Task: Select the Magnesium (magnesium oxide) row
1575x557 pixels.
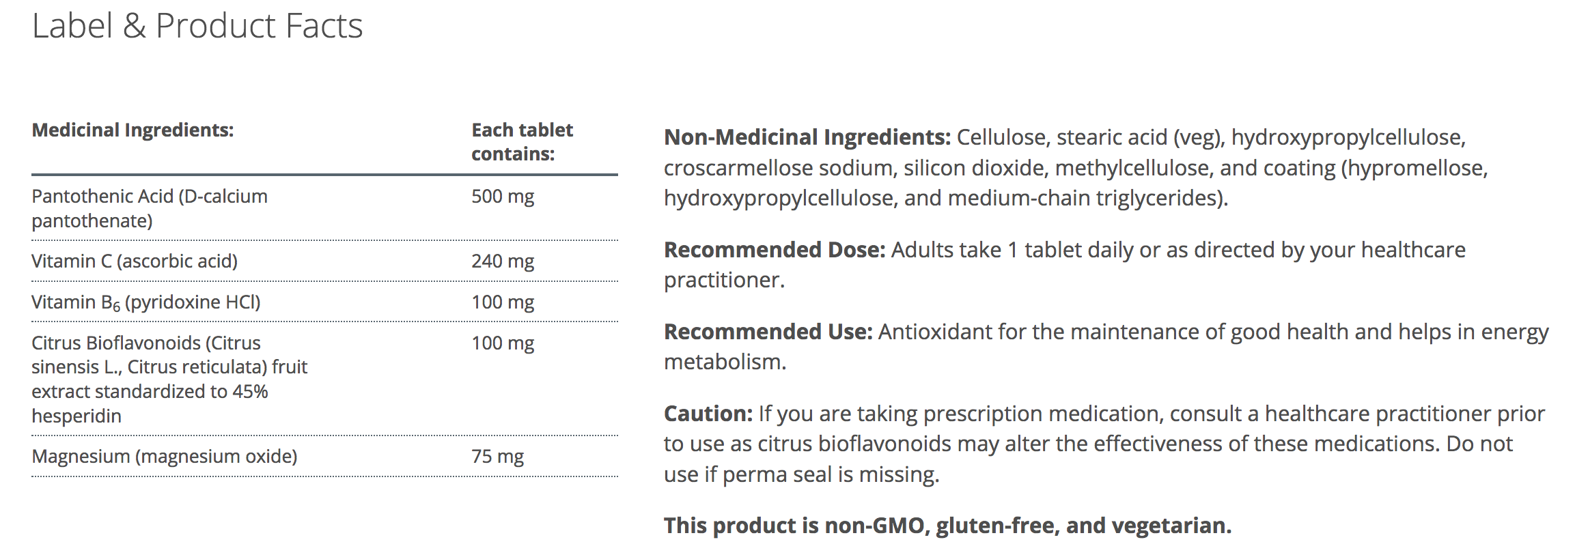Action: click(x=164, y=457)
